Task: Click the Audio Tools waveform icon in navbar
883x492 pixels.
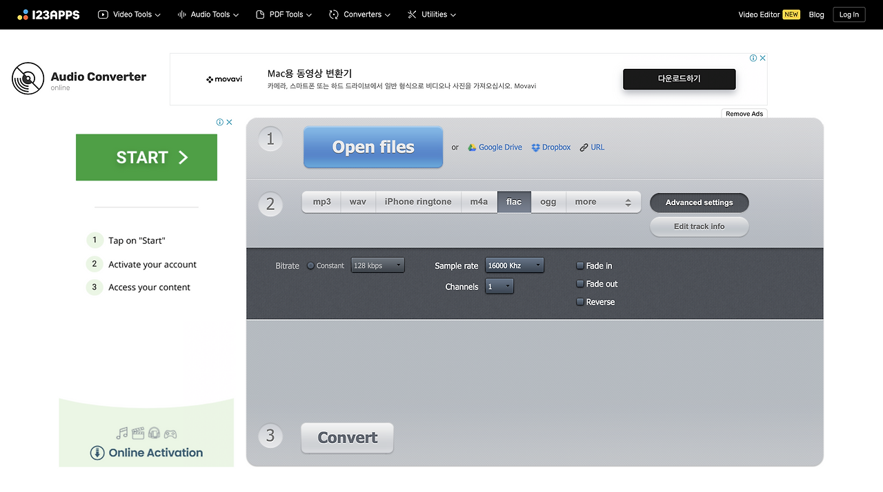Action: tap(181, 14)
